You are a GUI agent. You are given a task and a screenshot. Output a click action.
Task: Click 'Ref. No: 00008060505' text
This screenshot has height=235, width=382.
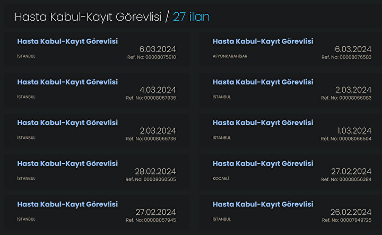tap(151, 179)
